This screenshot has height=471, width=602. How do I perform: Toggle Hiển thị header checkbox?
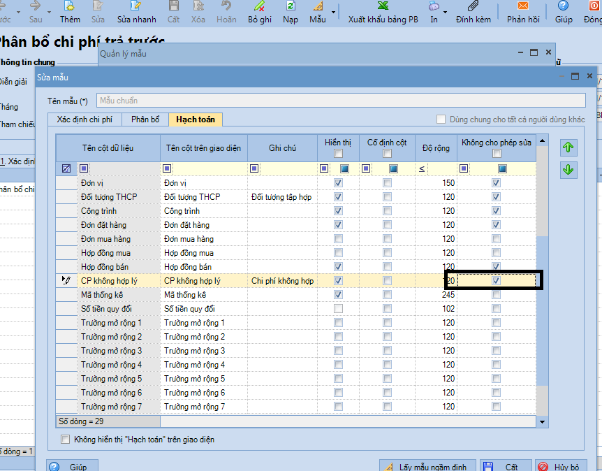[338, 154]
